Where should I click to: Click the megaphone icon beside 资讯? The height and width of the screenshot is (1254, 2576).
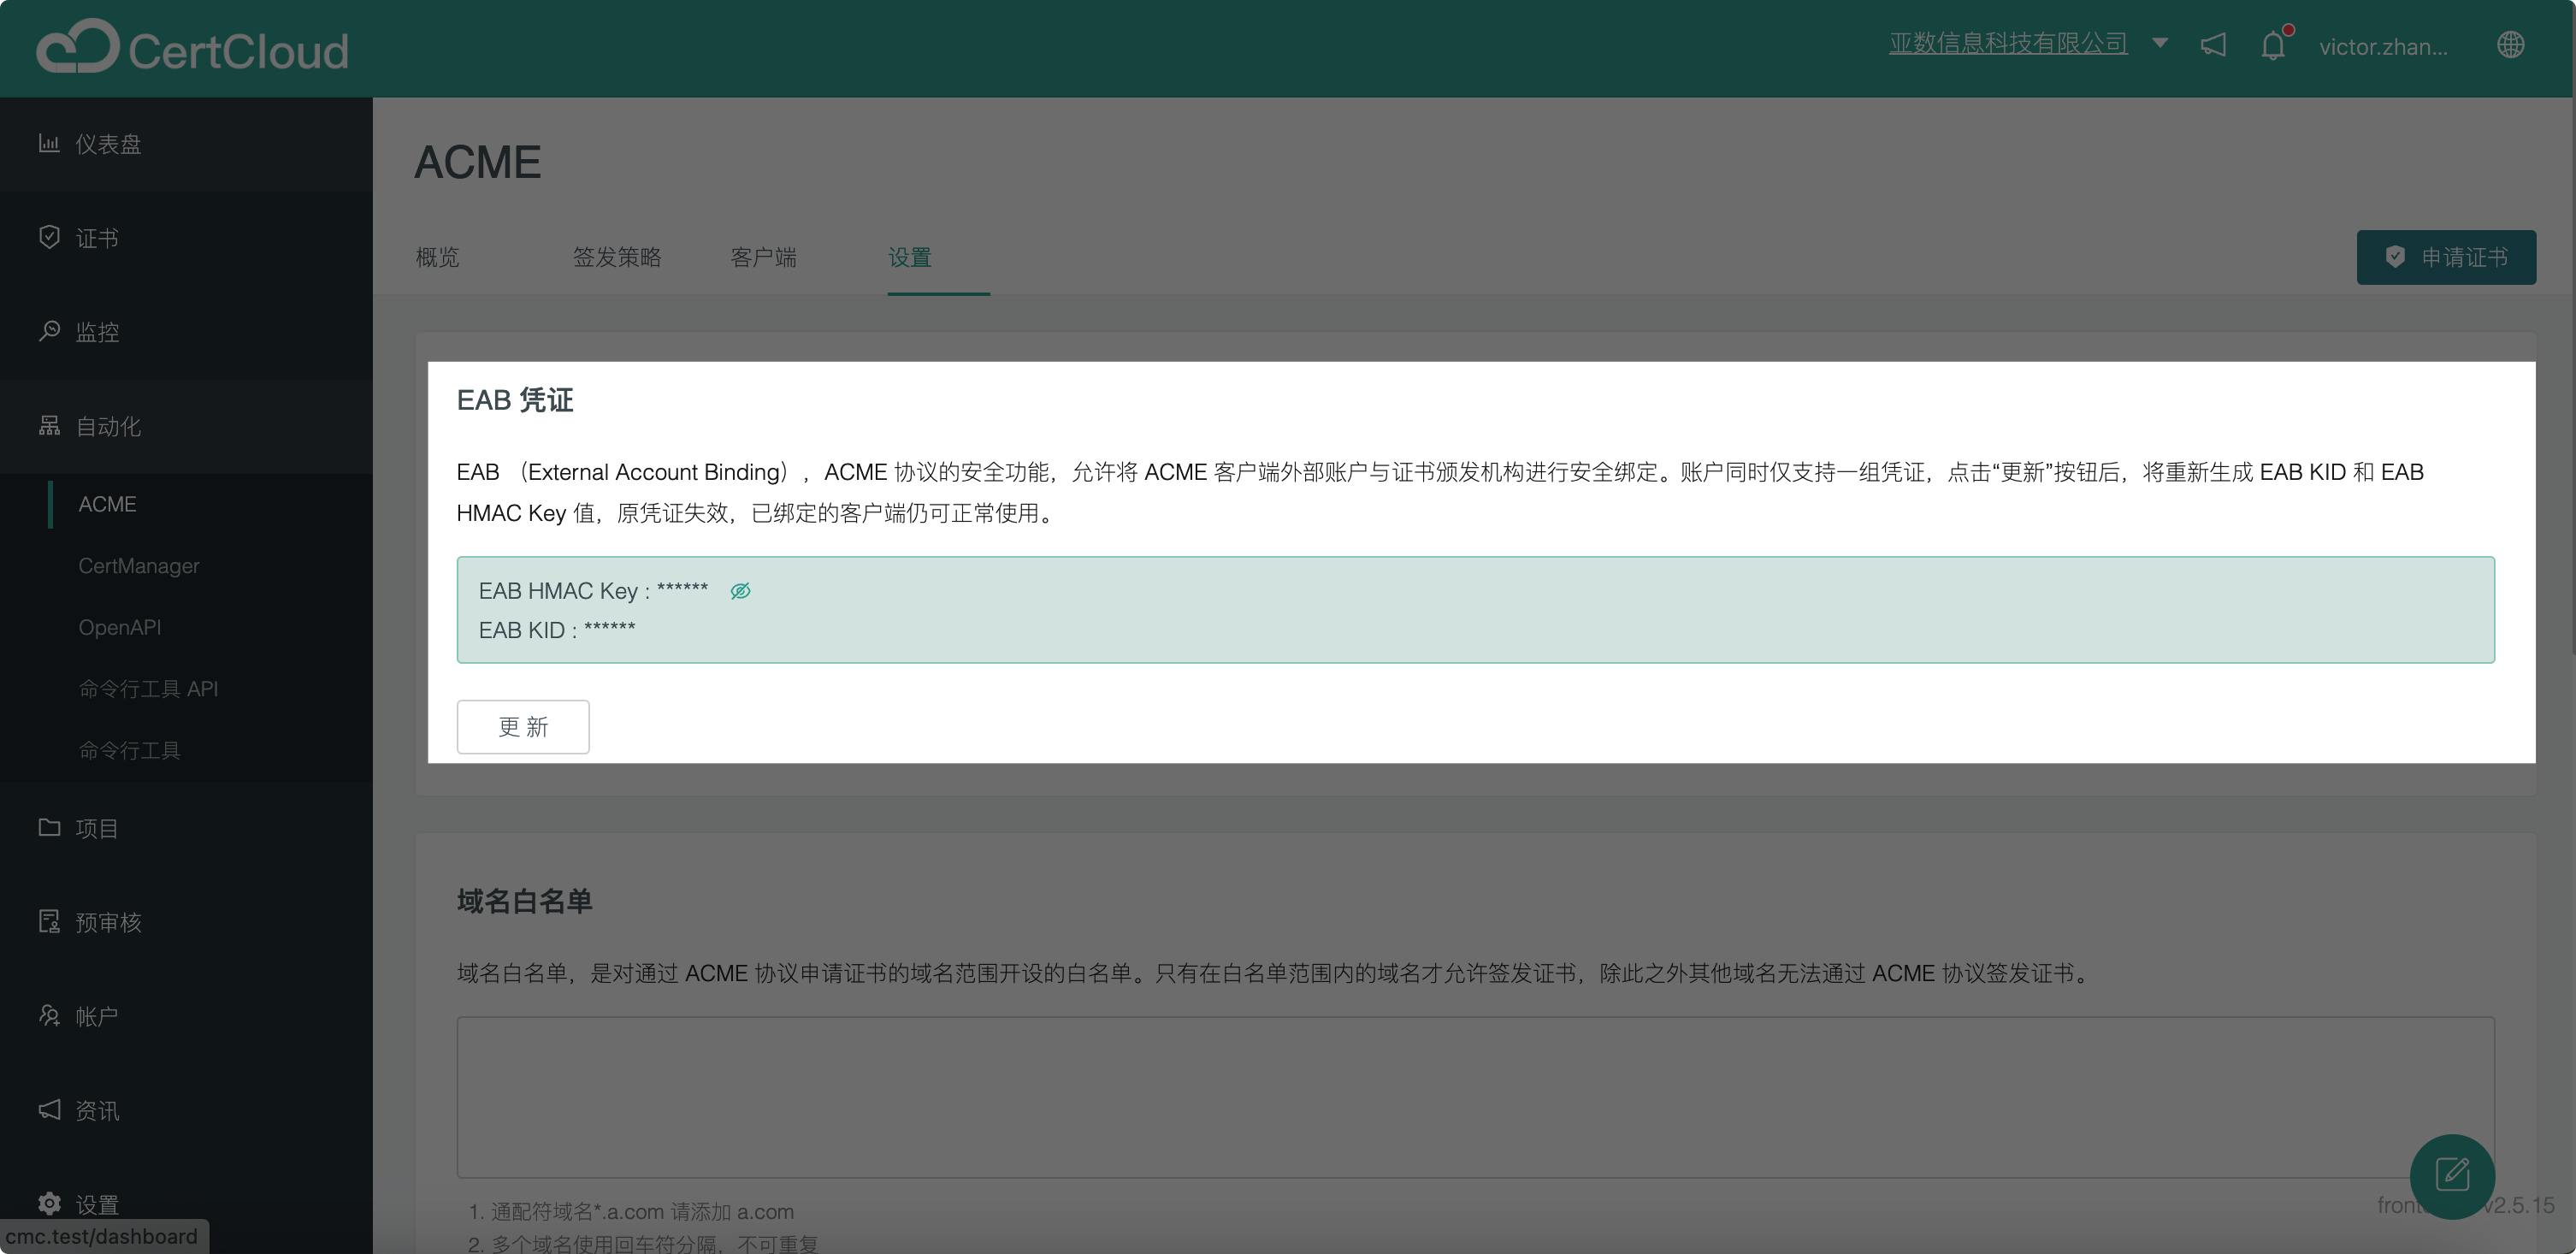click(49, 1109)
